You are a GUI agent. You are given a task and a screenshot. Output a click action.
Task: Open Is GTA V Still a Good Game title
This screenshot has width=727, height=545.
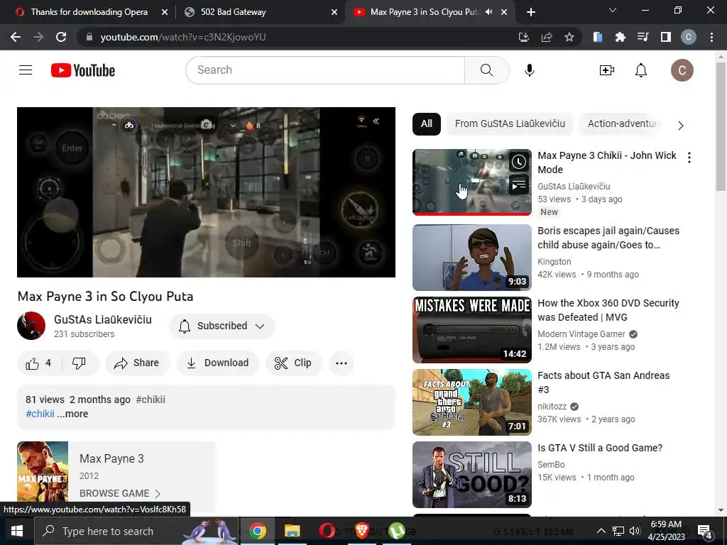(600, 448)
